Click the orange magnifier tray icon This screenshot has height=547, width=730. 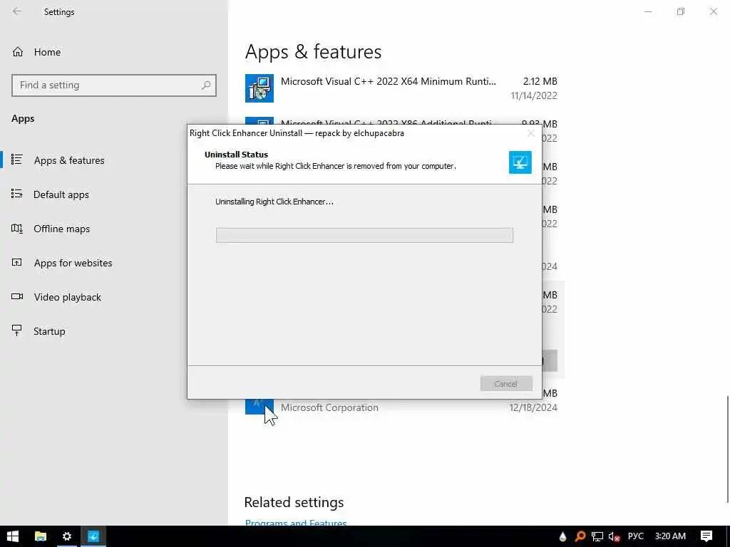coord(580,536)
